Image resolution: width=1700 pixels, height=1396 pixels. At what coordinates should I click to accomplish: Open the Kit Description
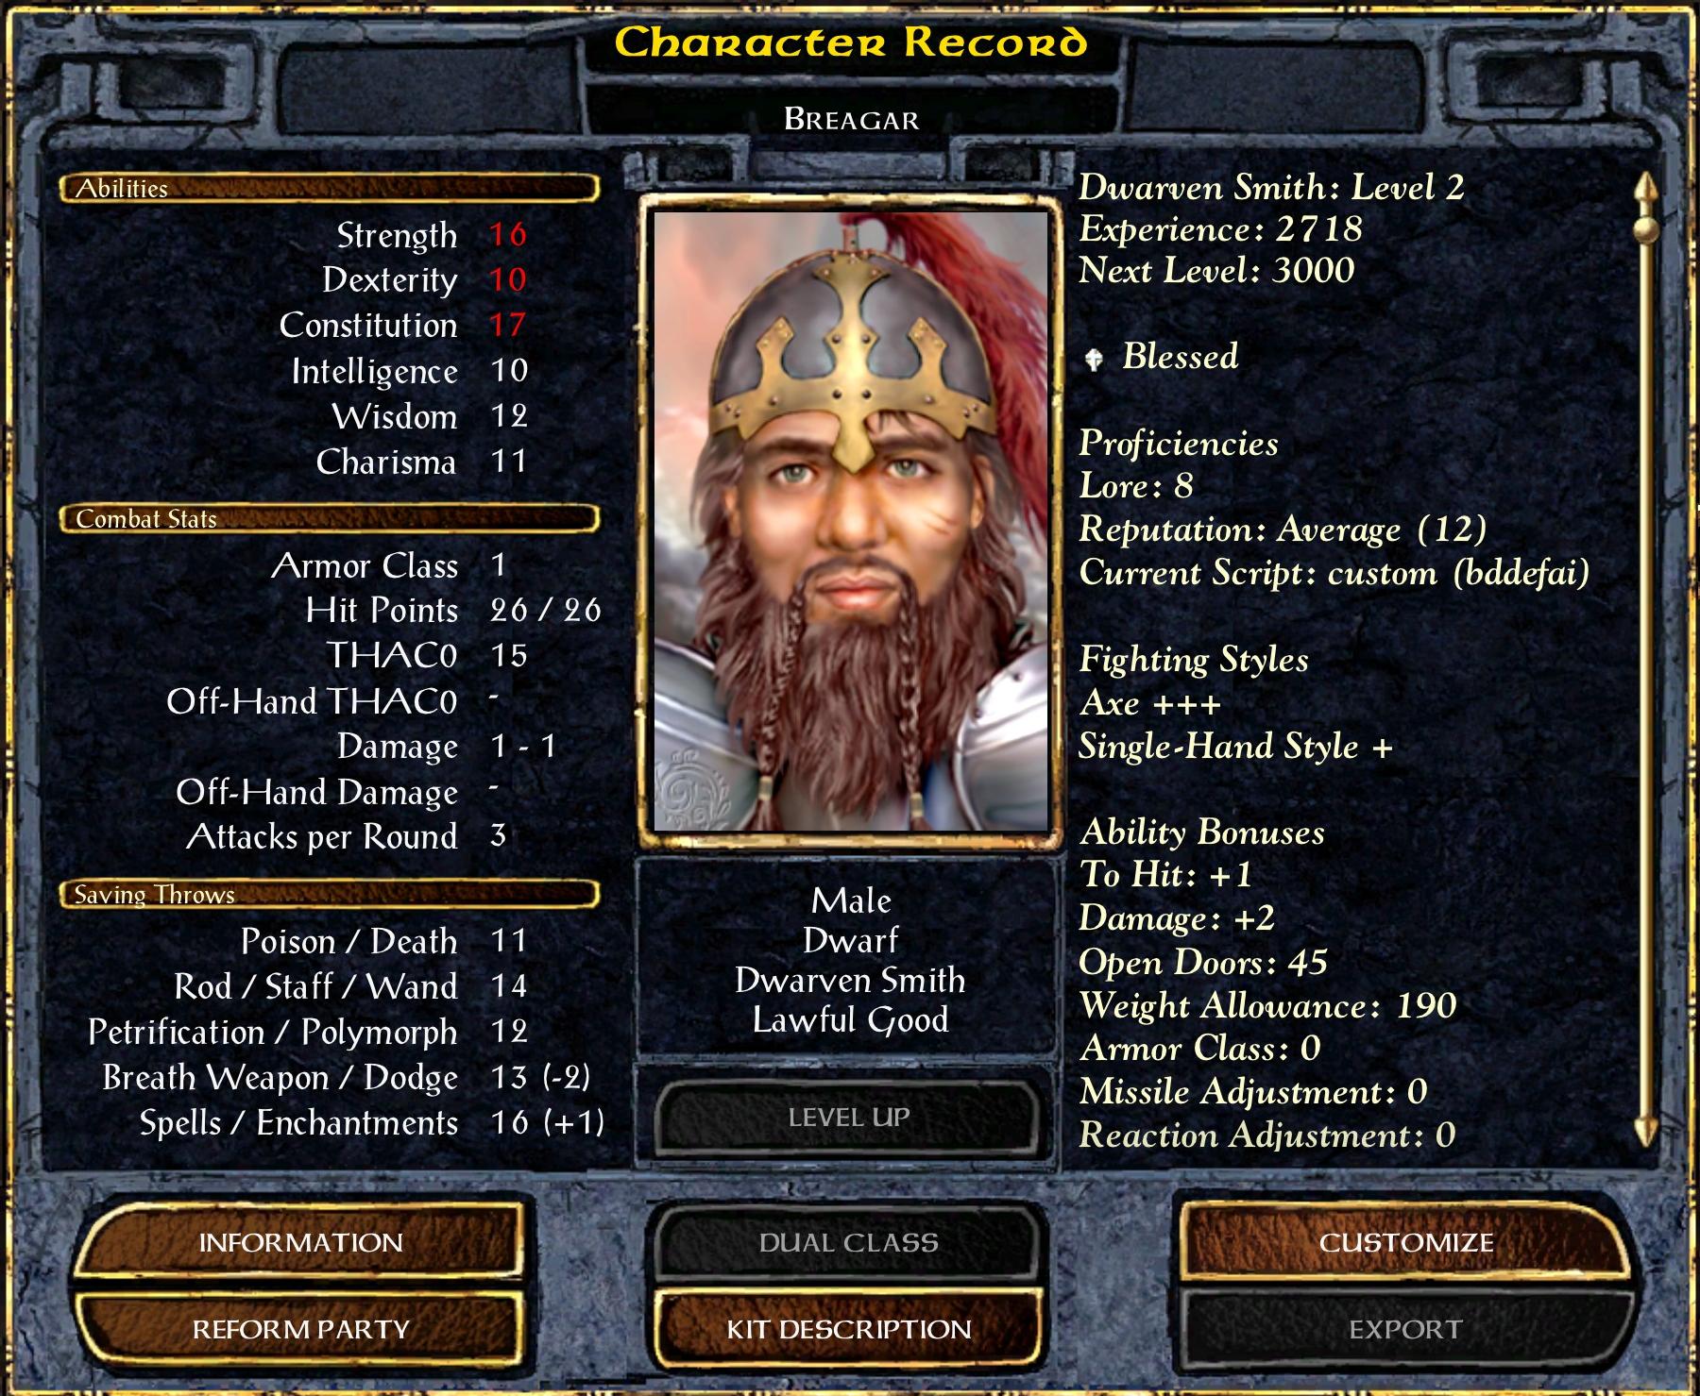[848, 1329]
